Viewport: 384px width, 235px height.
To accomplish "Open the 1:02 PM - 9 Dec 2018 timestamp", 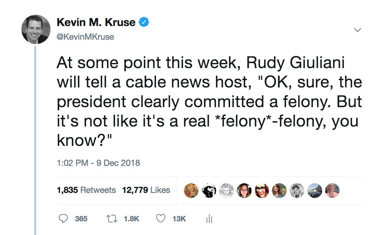I will (x=98, y=163).
